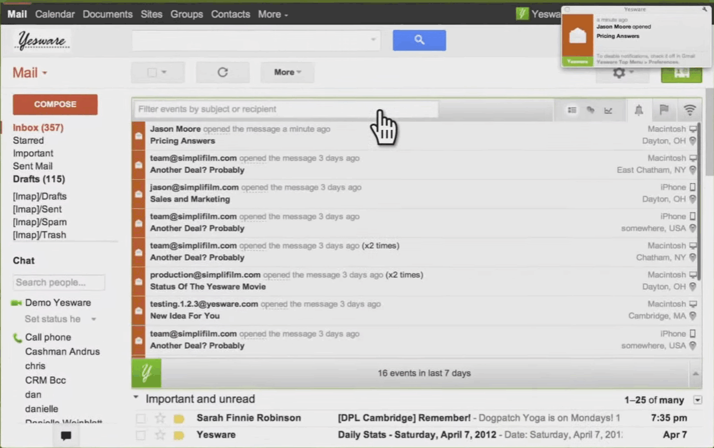Click chat contact CRM Bcc
714x448 pixels.
click(x=45, y=380)
